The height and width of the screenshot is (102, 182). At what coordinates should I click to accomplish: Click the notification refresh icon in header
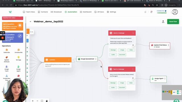pyautogui.click(x=151, y=12)
